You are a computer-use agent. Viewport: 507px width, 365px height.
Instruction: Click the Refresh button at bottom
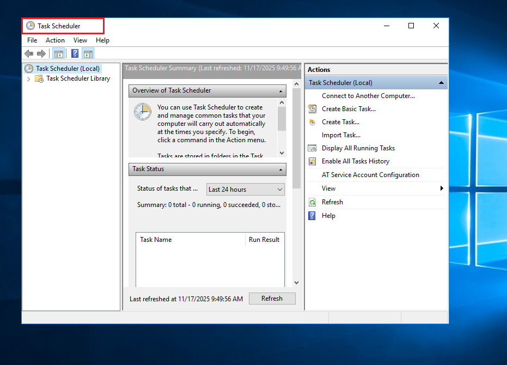coord(272,299)
